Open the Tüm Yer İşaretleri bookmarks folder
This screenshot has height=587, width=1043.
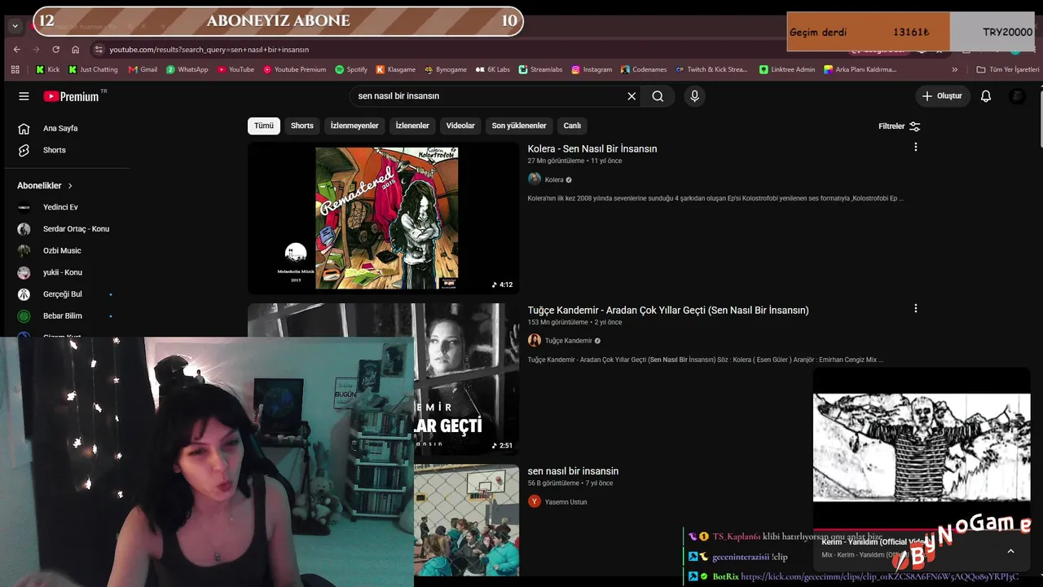[x=1007, y=69]
